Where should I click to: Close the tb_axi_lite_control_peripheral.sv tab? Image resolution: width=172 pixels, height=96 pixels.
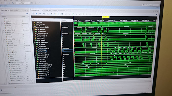pos(70,11)
